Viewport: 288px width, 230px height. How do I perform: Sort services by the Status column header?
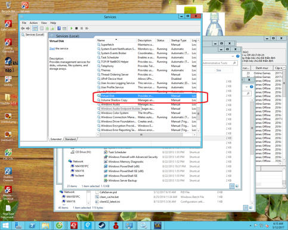tap(162, 41)
